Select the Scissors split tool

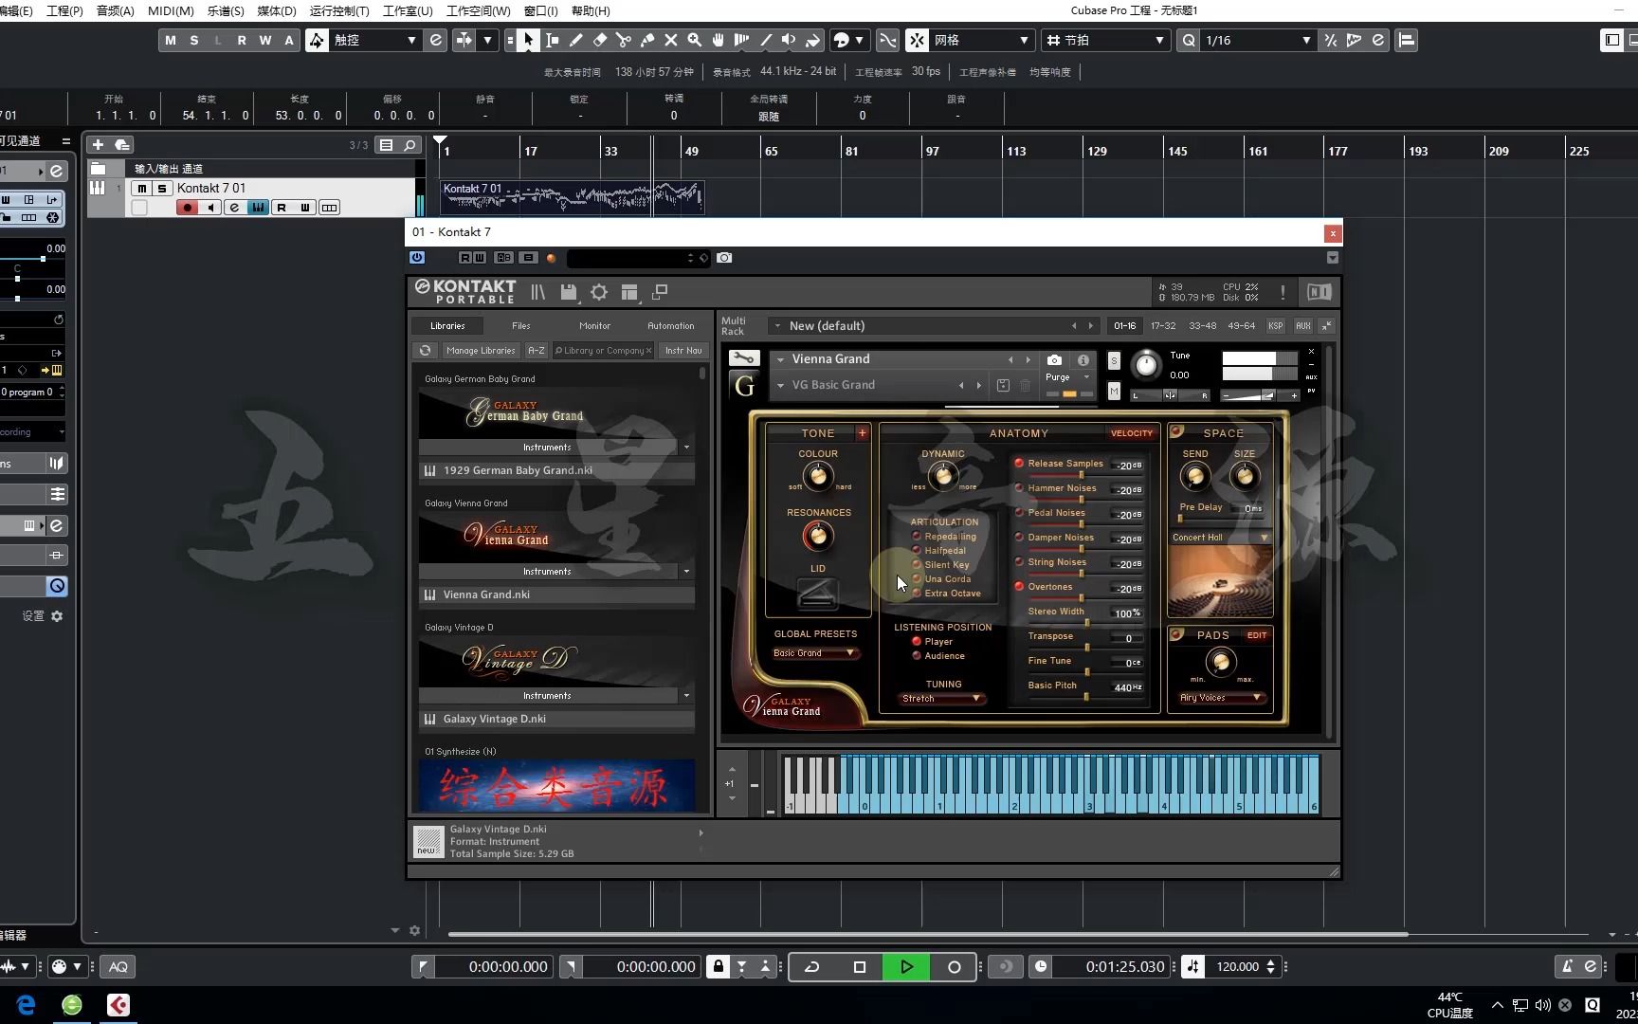point(623,40)
